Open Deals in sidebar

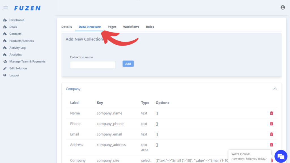13,27
